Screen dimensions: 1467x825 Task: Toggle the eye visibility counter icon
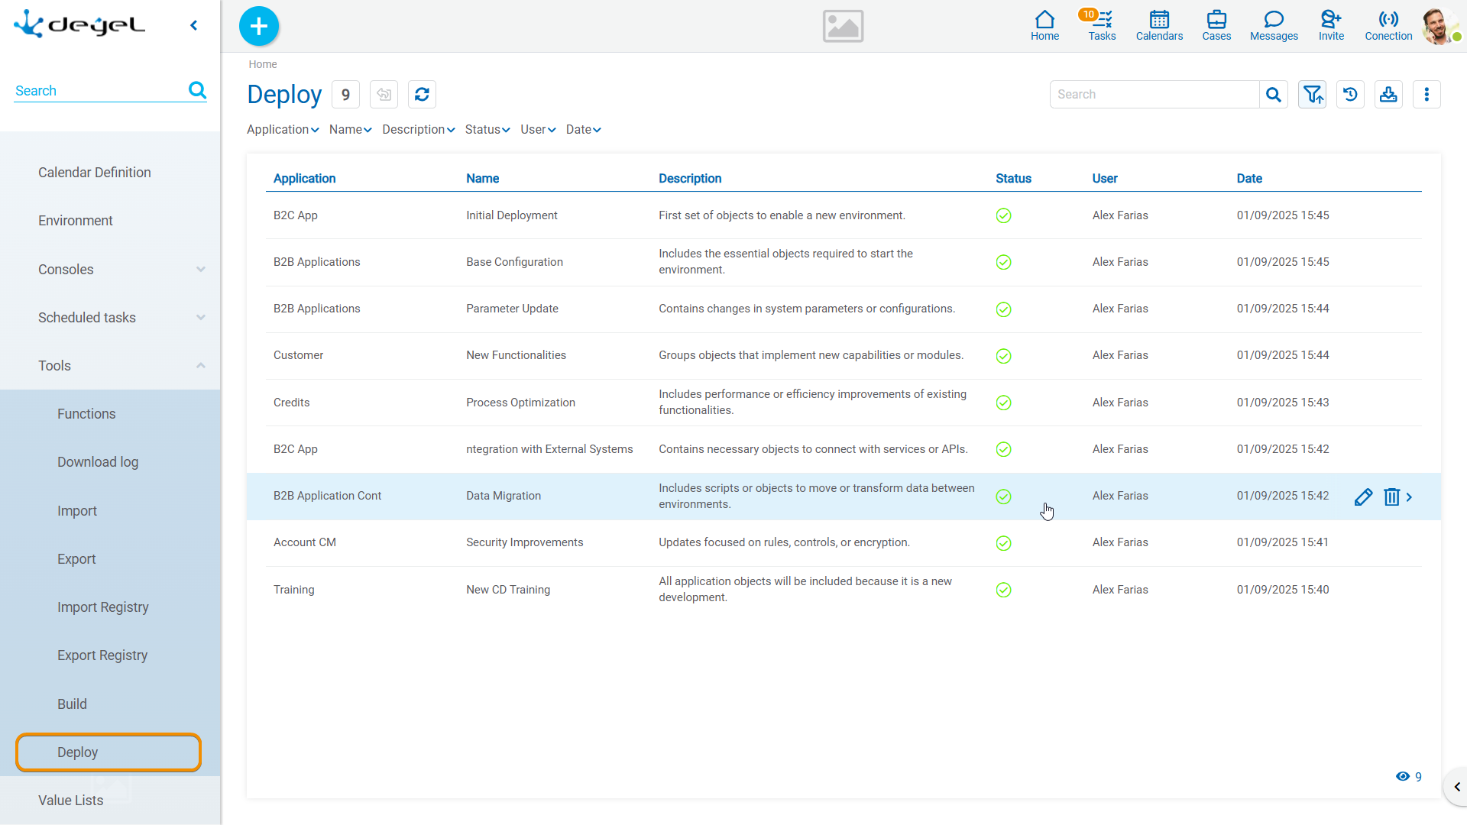pyautogui.click(x=1403, y=777)
